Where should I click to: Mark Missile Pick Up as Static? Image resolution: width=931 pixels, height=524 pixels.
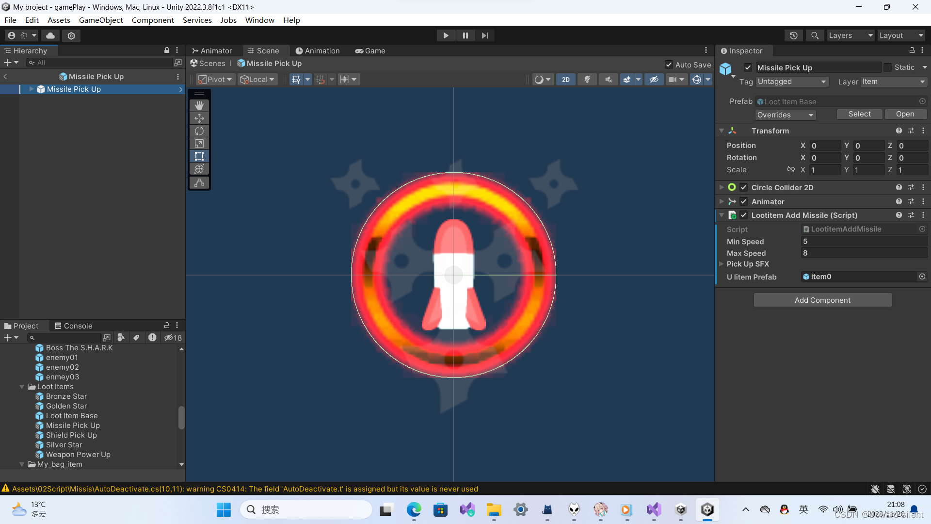pos(888,67)
